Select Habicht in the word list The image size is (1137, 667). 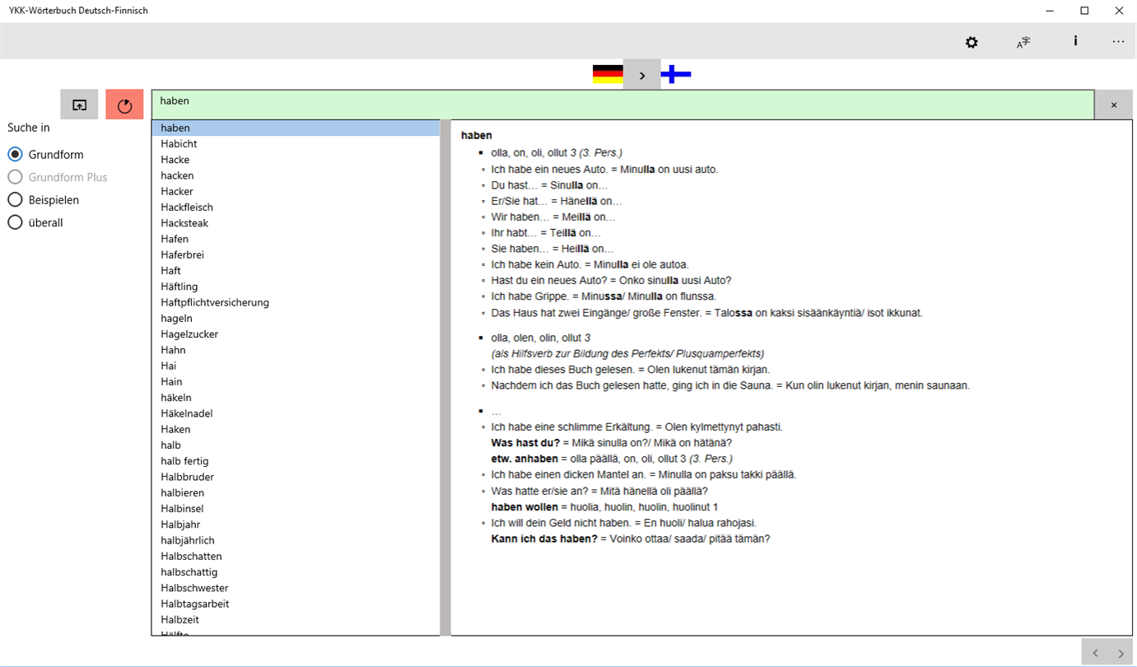pos(296,144)
